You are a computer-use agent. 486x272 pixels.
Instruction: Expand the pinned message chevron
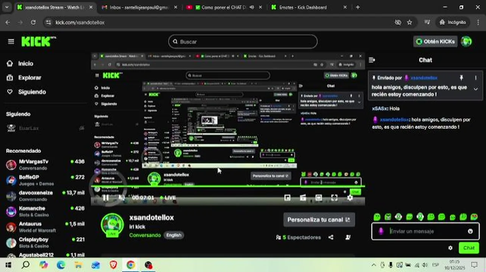(476, 90)
